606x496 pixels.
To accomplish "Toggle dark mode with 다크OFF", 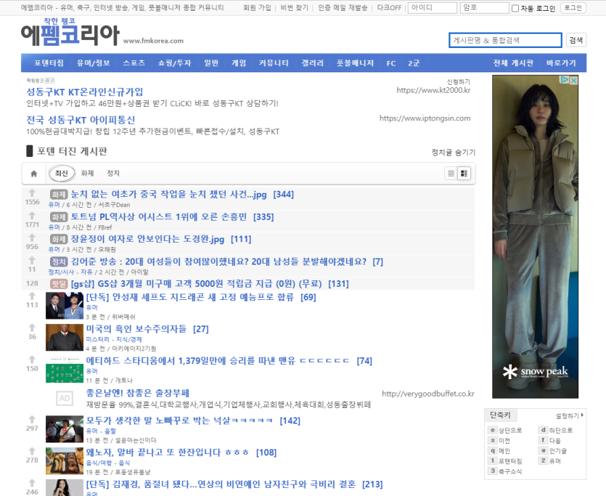I will pyautogui.click(x=390, y=8).
